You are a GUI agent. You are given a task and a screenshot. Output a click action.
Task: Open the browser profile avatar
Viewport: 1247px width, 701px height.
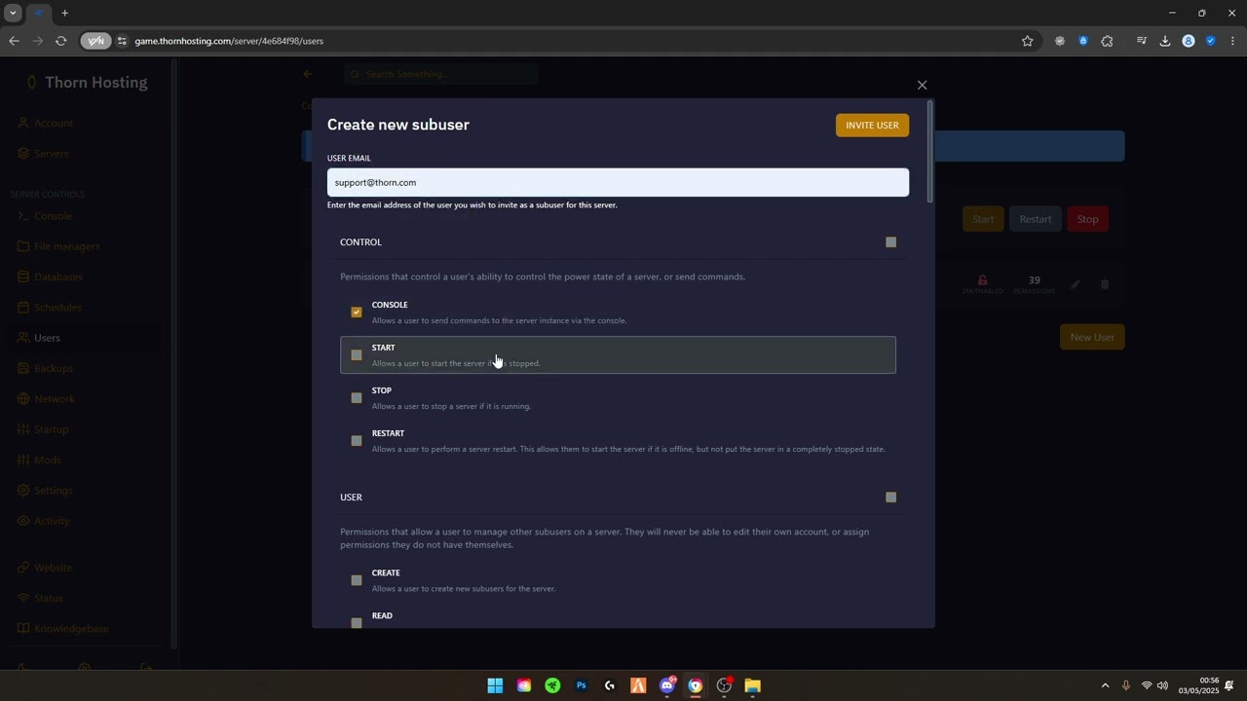pyautogui.click(x=1188, y=41)
